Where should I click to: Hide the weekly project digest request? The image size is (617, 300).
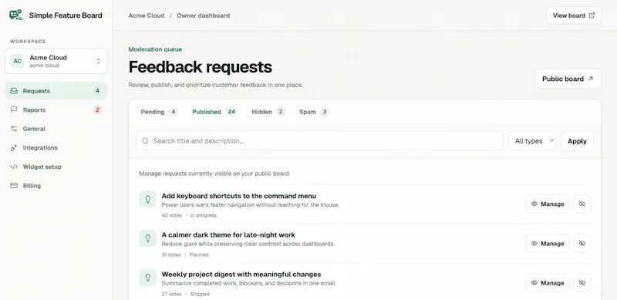pyautogui.click(x=582, y=283)
